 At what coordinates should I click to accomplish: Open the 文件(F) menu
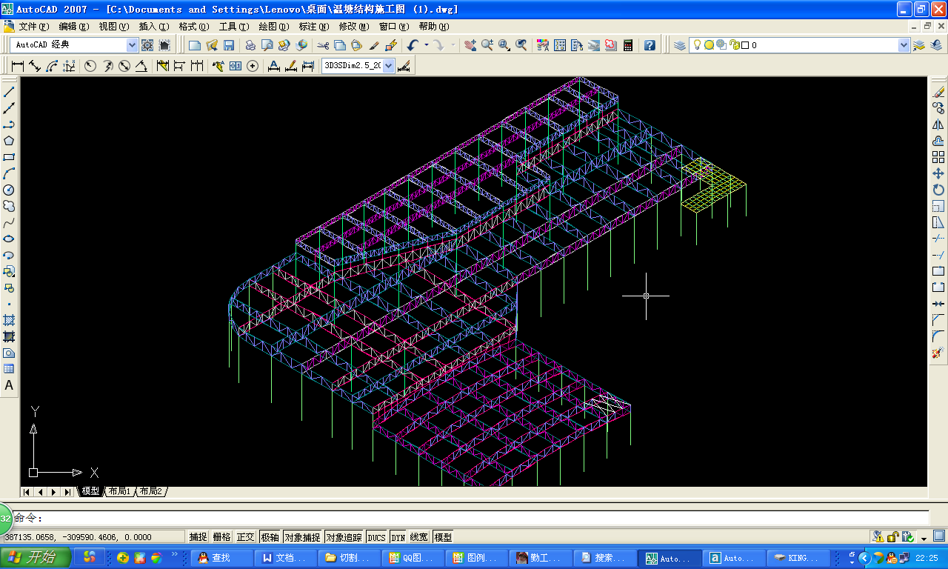pyautogui.click(x=34, y=26)
